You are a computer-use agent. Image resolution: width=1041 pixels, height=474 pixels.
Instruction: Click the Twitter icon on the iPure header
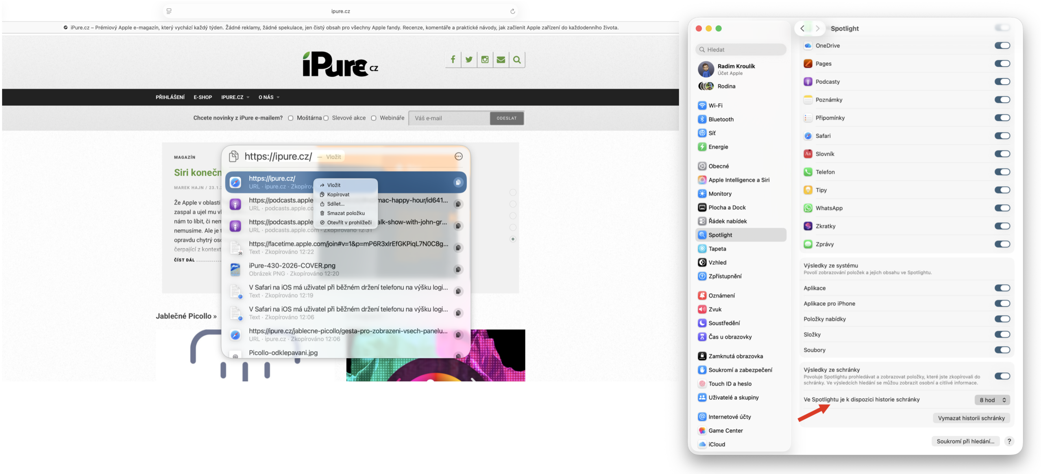click(469, 60)
